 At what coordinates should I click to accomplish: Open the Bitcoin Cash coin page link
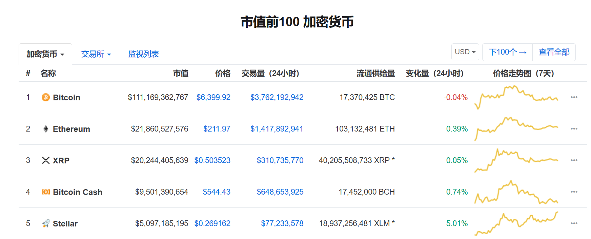coord(78,192)
